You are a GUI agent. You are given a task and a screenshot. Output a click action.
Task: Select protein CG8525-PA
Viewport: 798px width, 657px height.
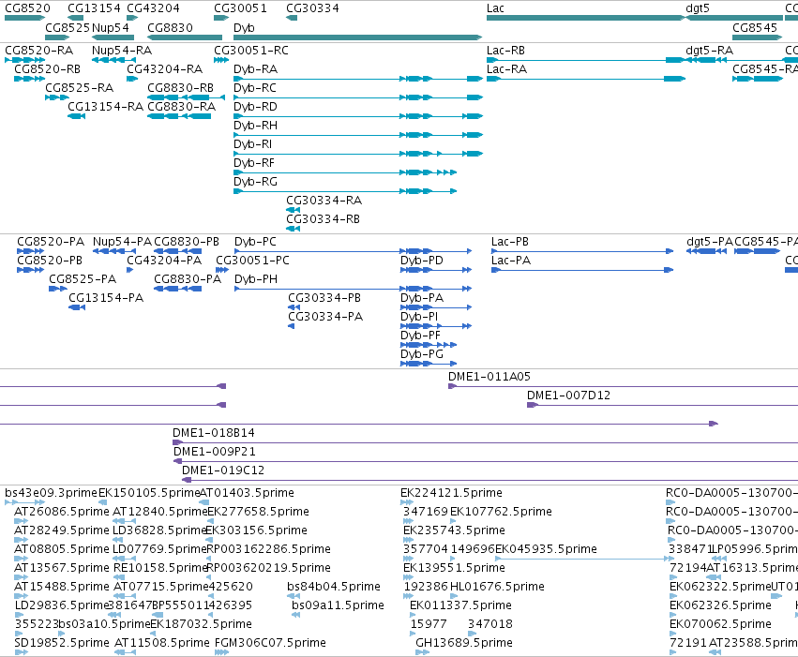pos(83,279)
